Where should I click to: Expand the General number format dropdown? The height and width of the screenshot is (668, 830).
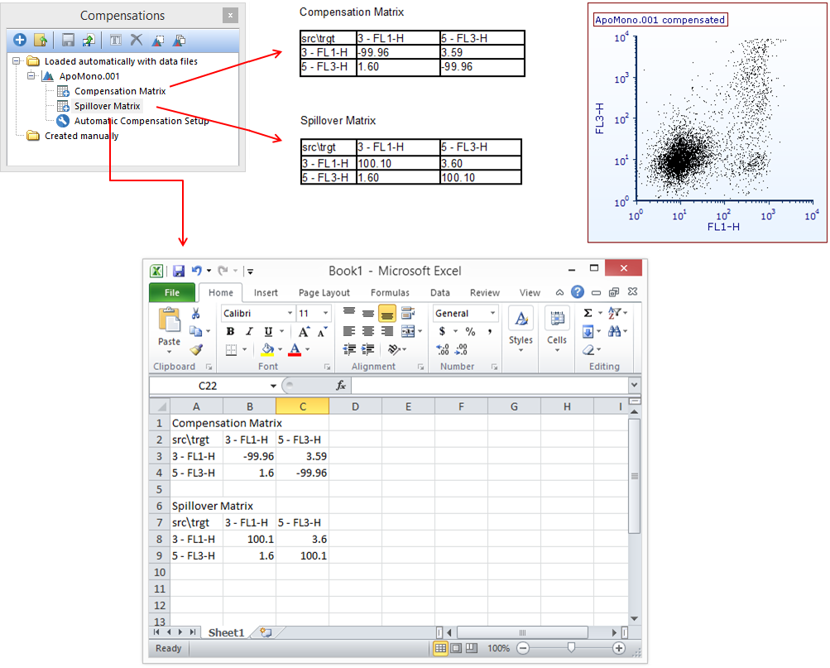(x=493, y=314)
